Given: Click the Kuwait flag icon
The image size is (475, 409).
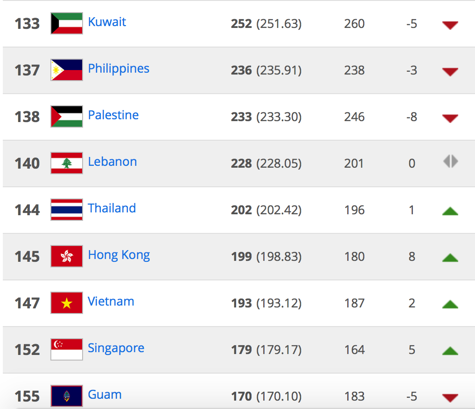Looking at the screenshot, I should (x=66, y=23).
